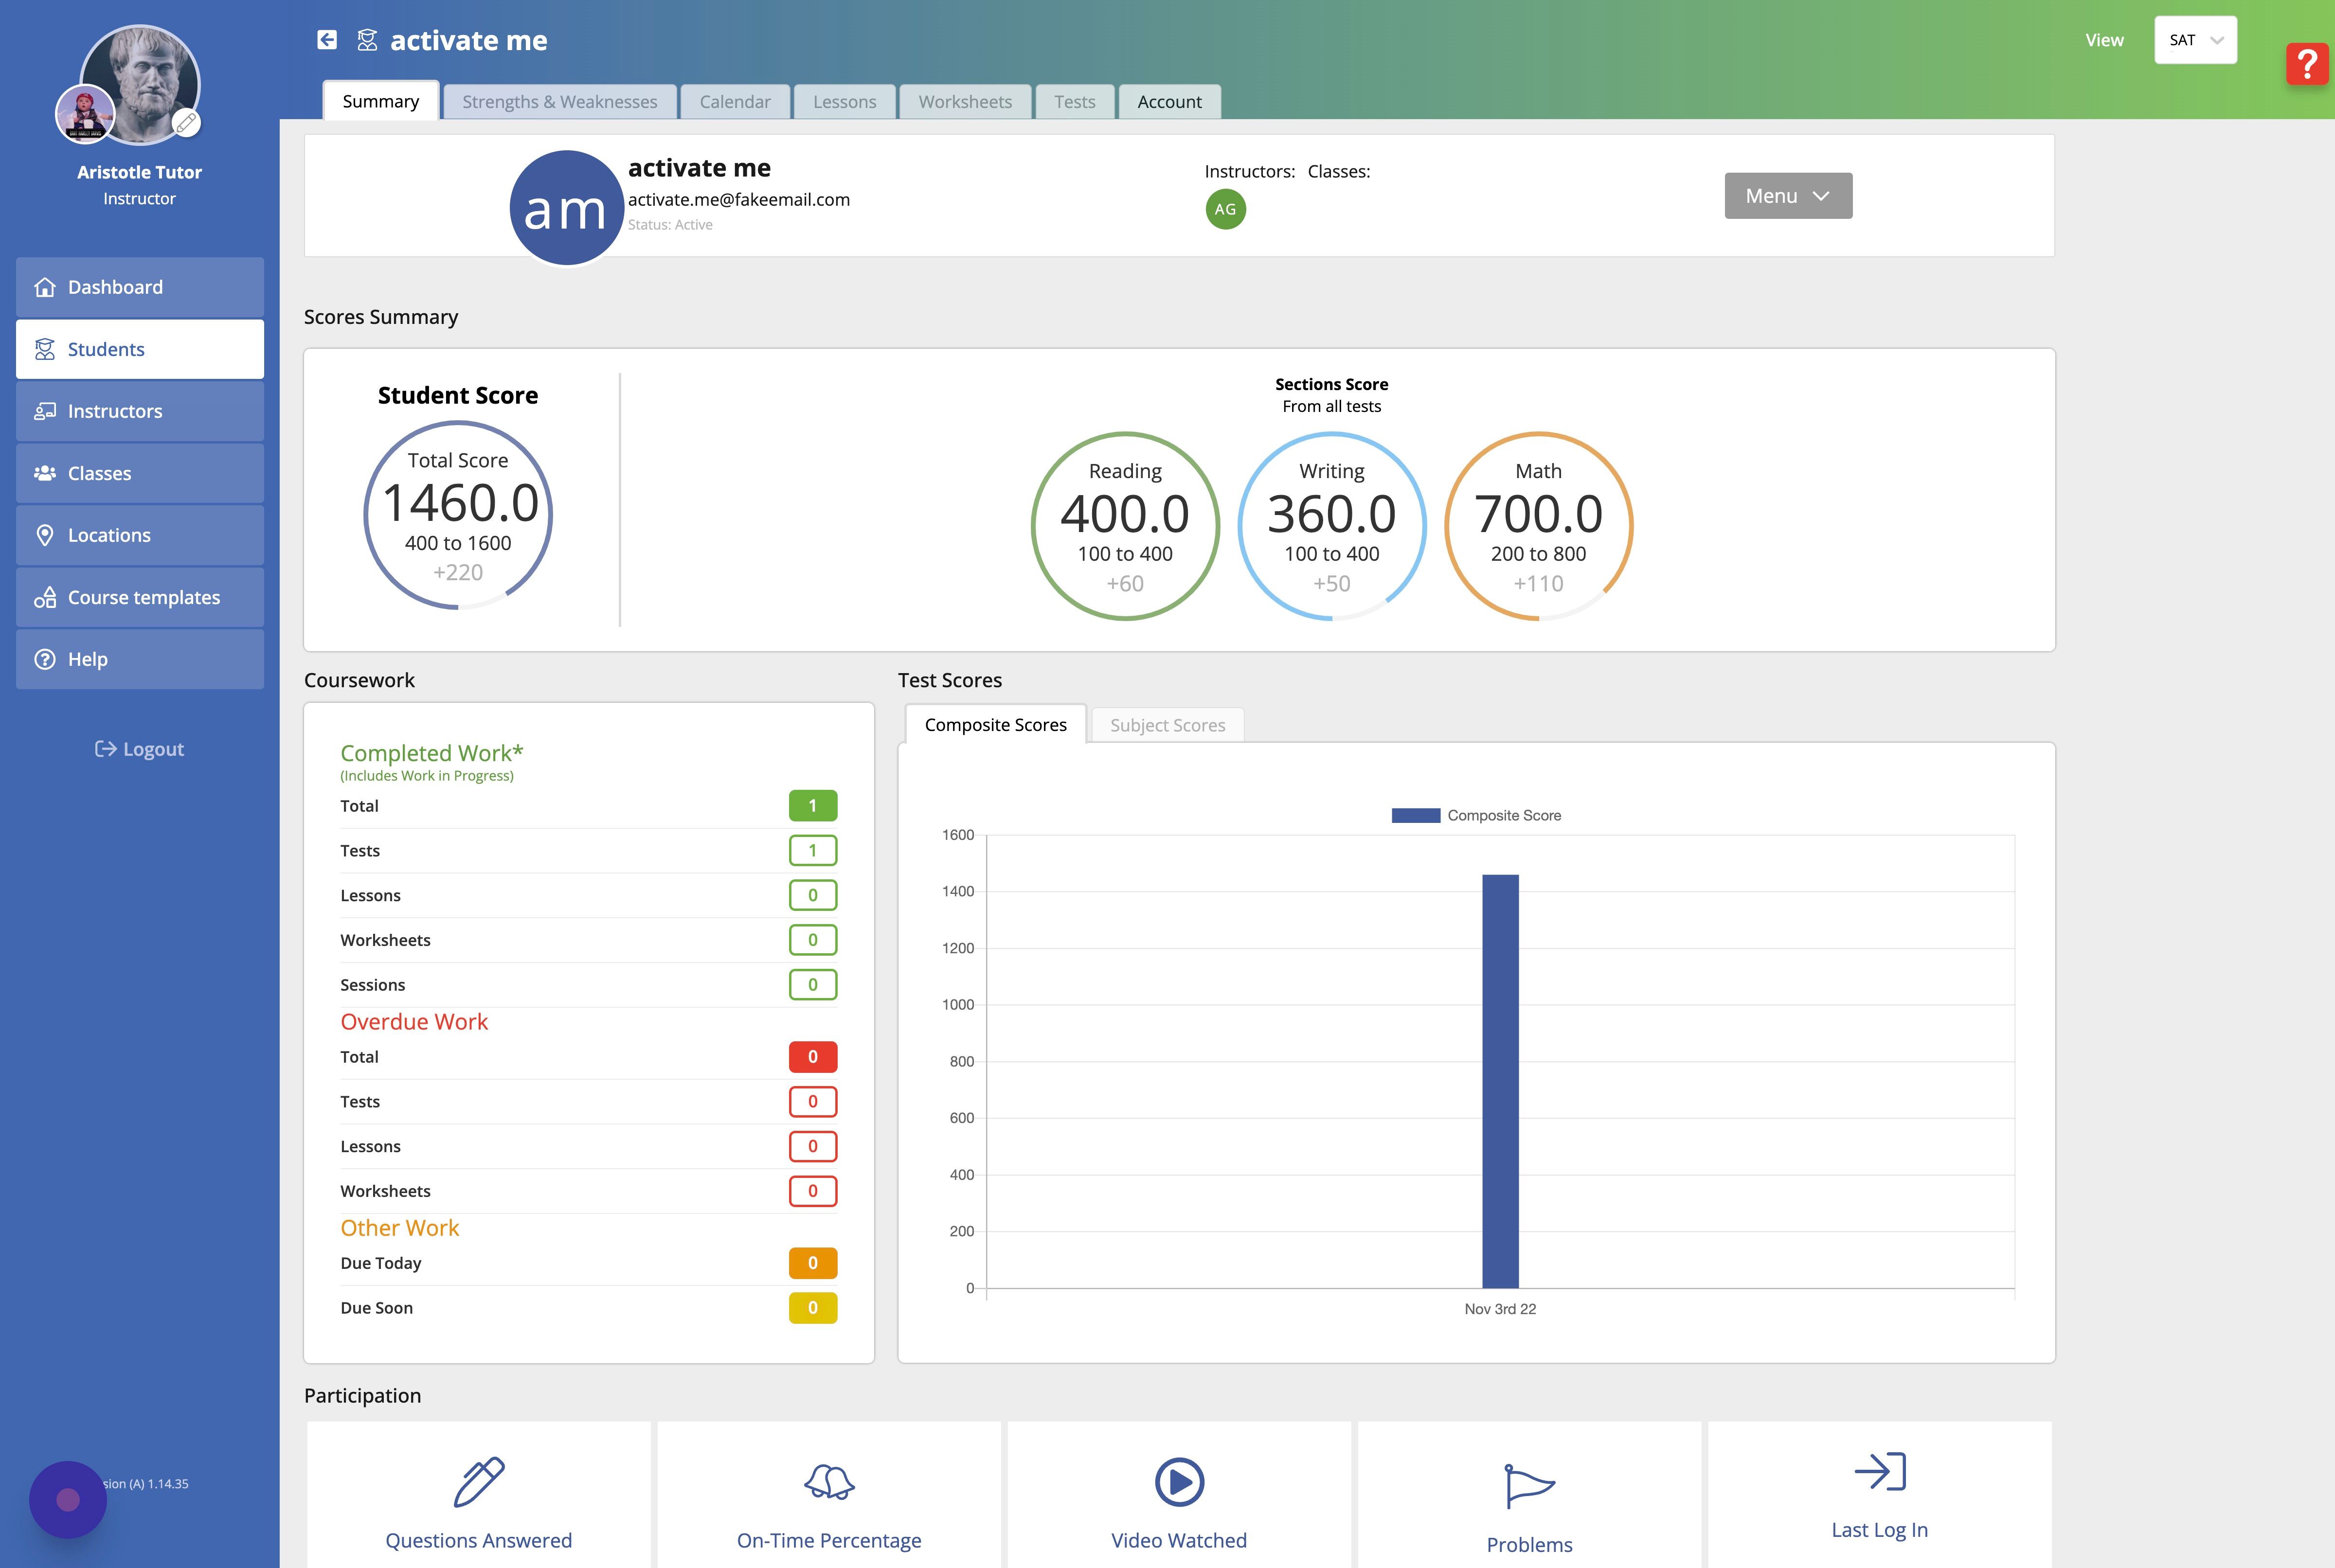Screen dimensions: 2335x1568
Task: Go to the Worksheets tab
Action: coord(964,102)
